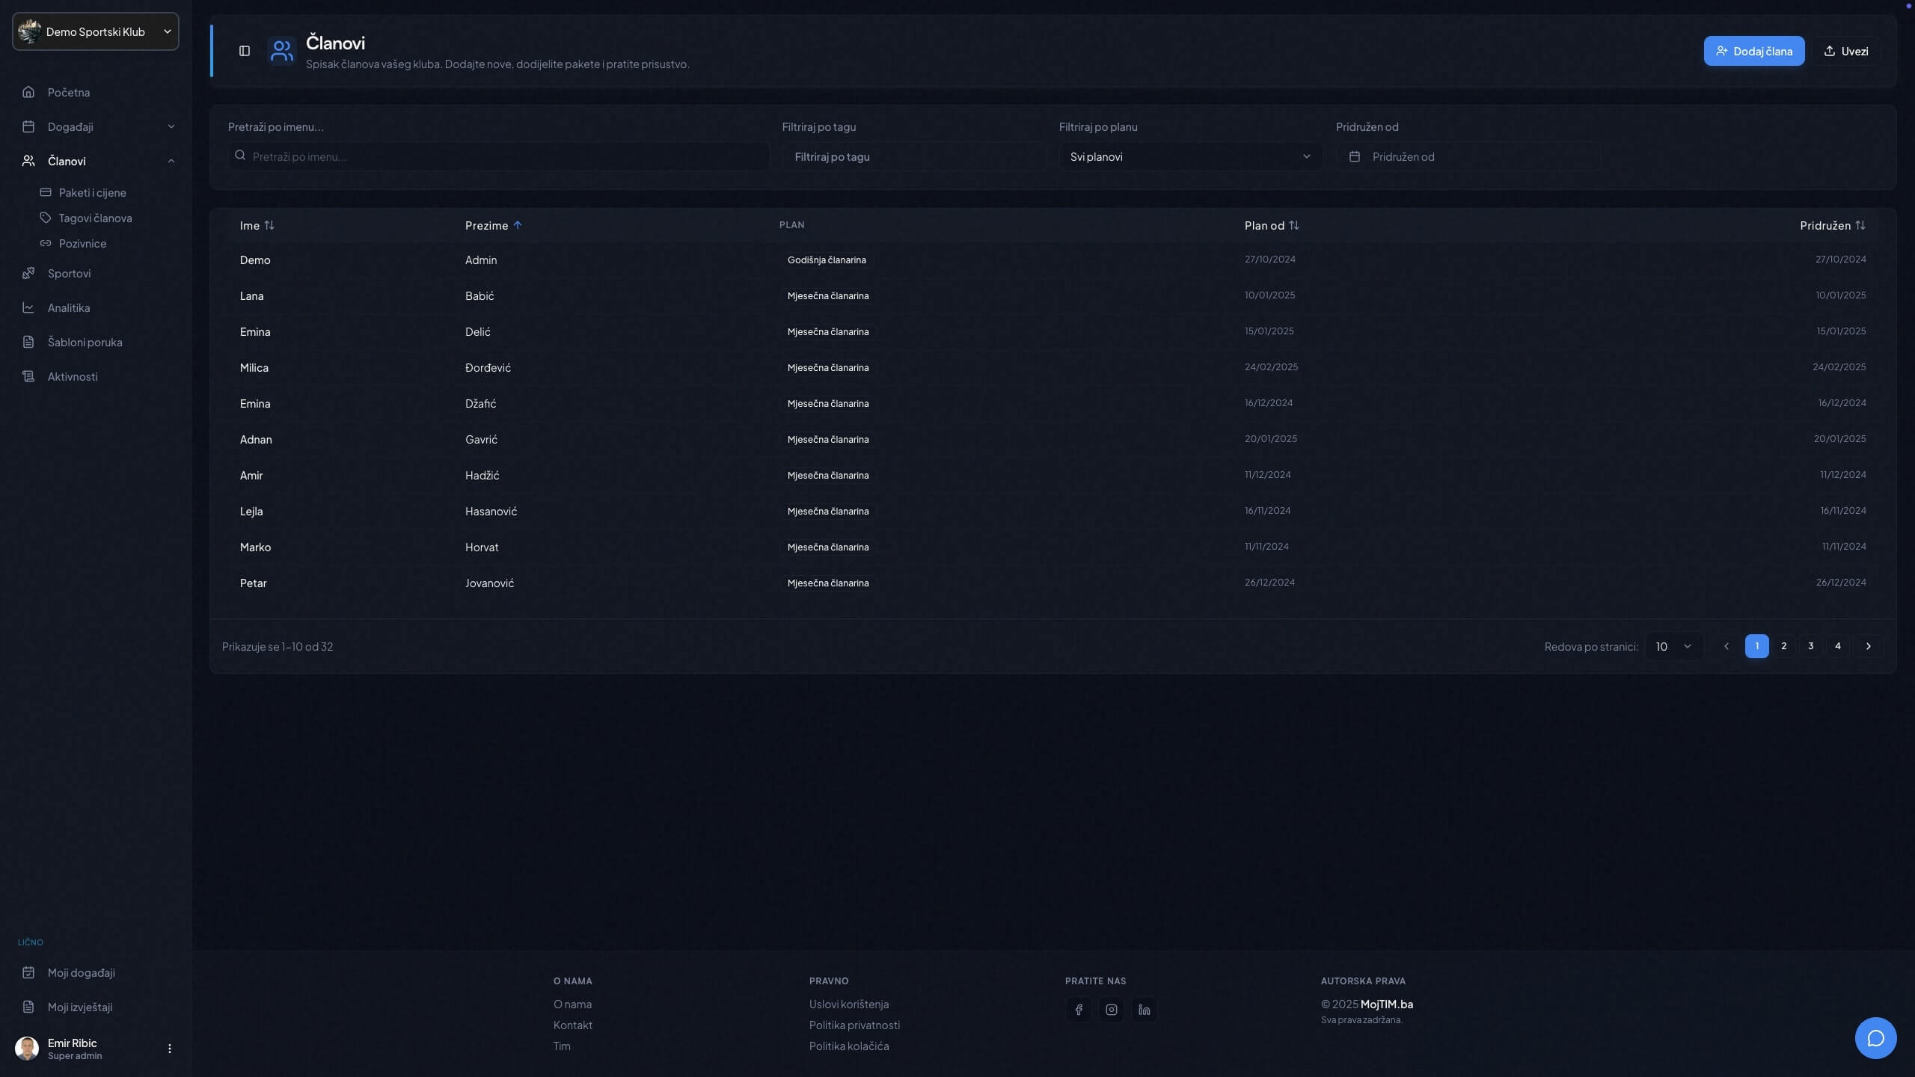This screenshot has height=1077, width=1915.
Task: Open the Instagram social icon
Action: pyautogui.click(x=1111, y=1010)
